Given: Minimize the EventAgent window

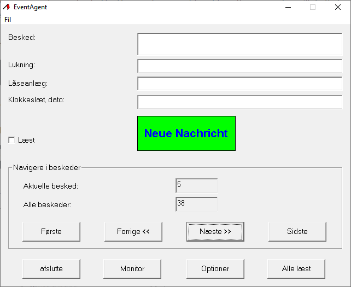Looking at the screenshot, I should click(288, 7).
